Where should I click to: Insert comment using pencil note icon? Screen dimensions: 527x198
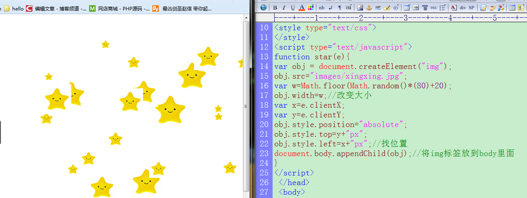387,7
